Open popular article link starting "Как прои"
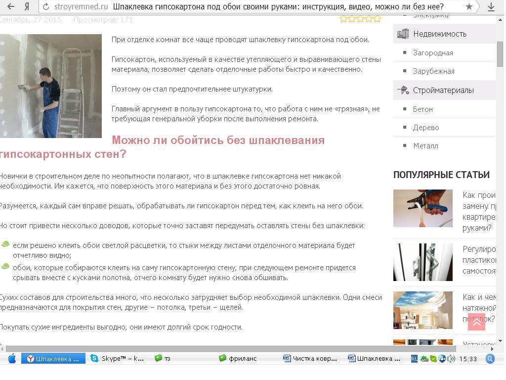This screenshot has width=506, height=380. [479, 211]
